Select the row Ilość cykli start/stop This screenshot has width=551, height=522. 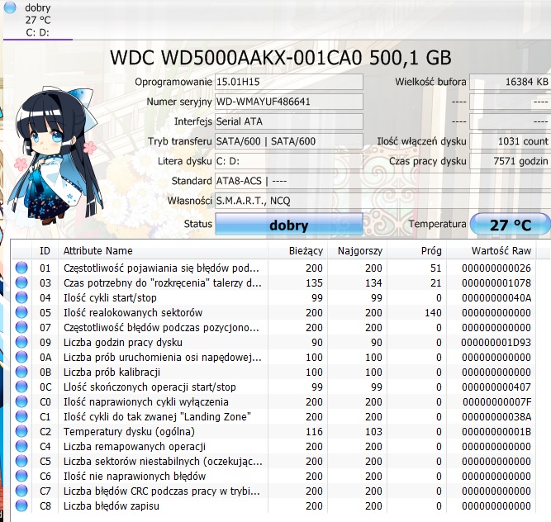click(273, 298)
